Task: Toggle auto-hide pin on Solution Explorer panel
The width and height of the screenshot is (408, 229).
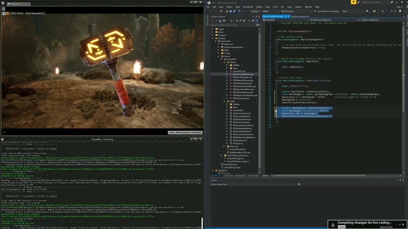Action: [256, 17]
